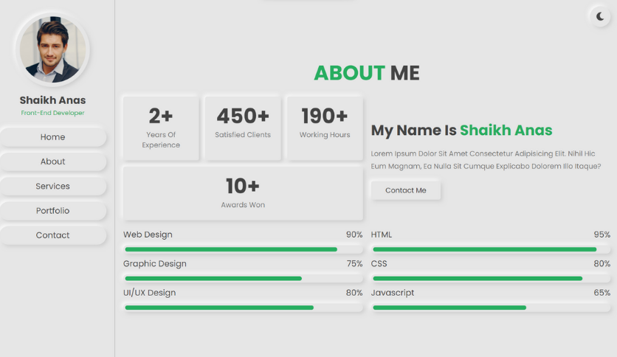617x357 pixels.
Task: Click the Contact item in the sidebar menu
Action: click(x=52, y=235)
